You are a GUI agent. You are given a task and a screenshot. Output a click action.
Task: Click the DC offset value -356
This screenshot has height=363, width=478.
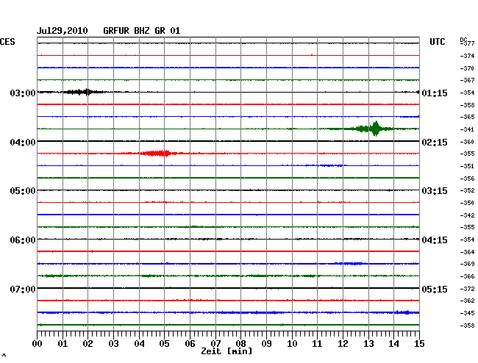467,179
